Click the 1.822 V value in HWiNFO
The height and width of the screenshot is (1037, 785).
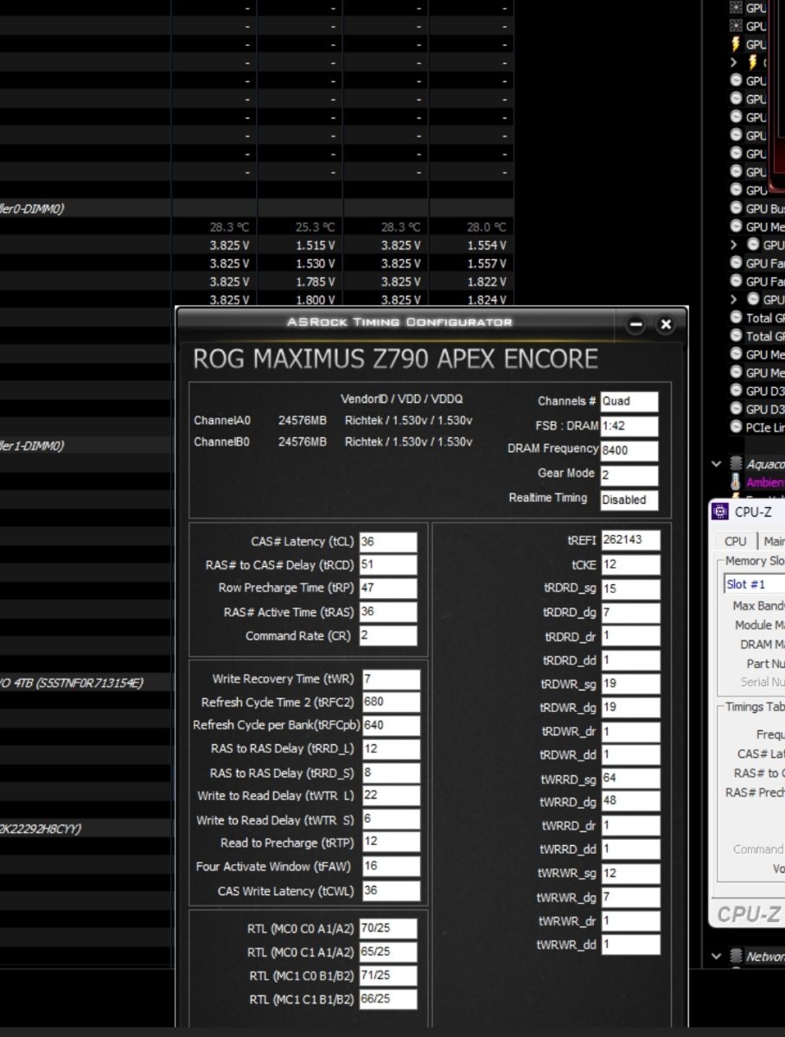point(487,282)
